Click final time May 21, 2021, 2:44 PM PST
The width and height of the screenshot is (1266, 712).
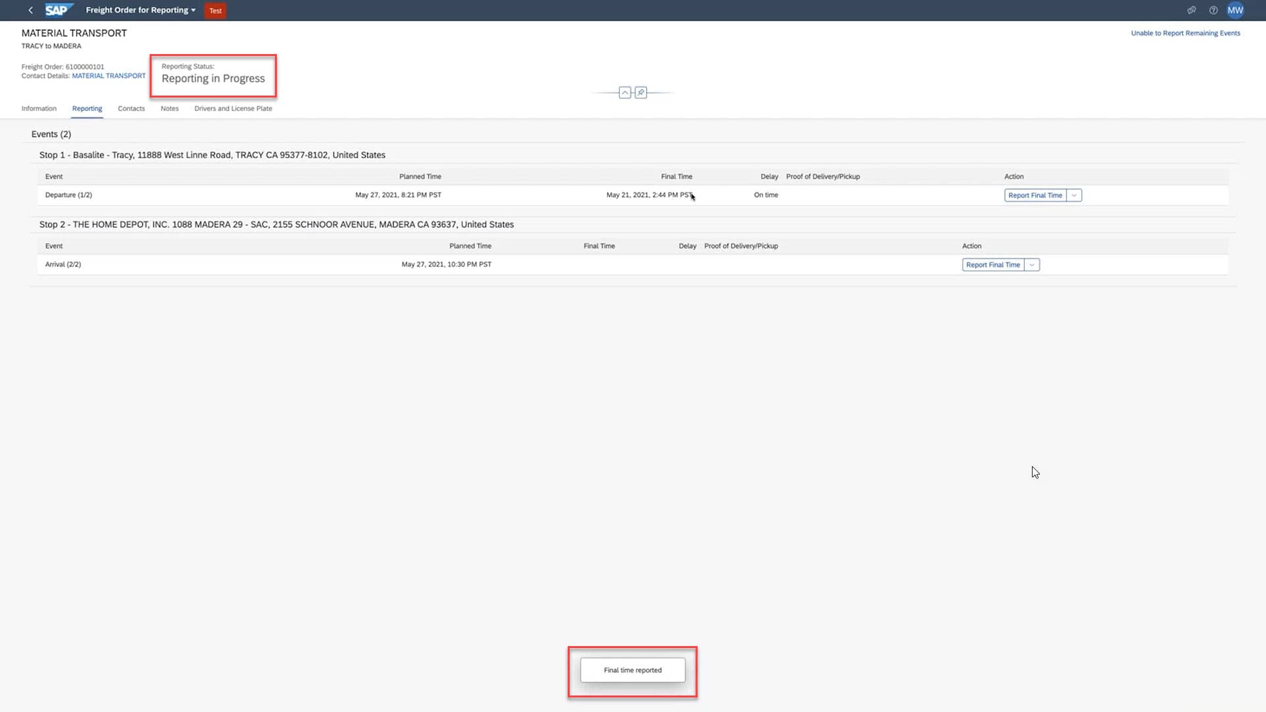click(649, 195)
